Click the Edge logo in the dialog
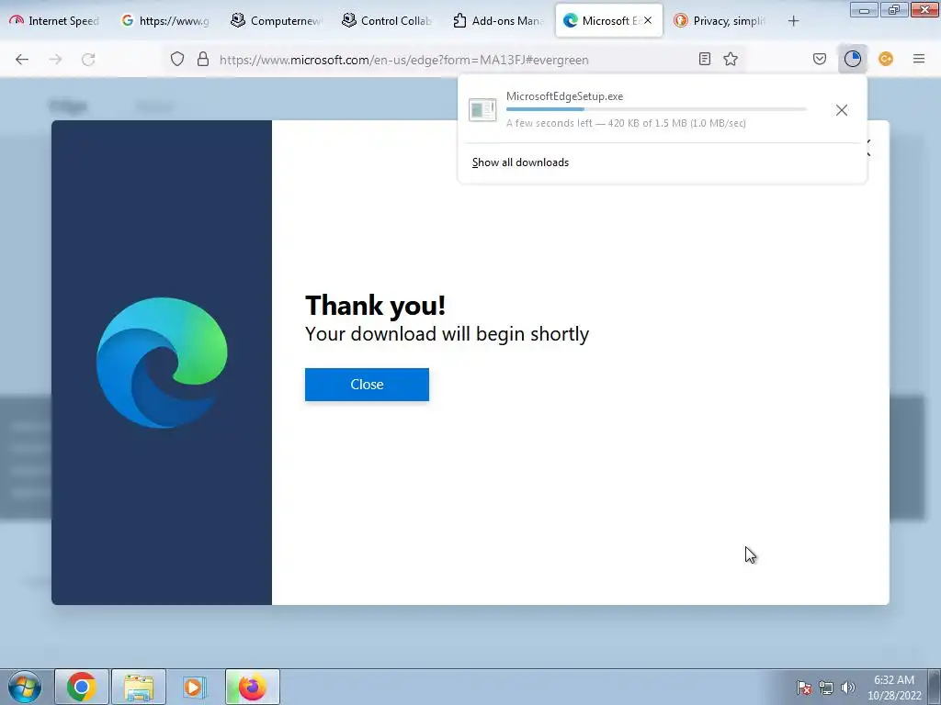Image resolution: width=941 pixels, height=705 pixels. tap(162, 363)
